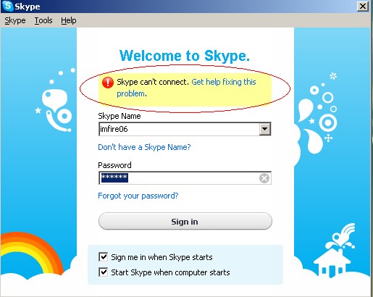Uncheck Start Skype when computer starts
Screen dimensions: 373x297
click(104, 272)
